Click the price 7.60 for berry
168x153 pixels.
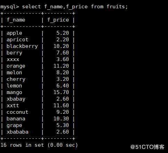63,53
